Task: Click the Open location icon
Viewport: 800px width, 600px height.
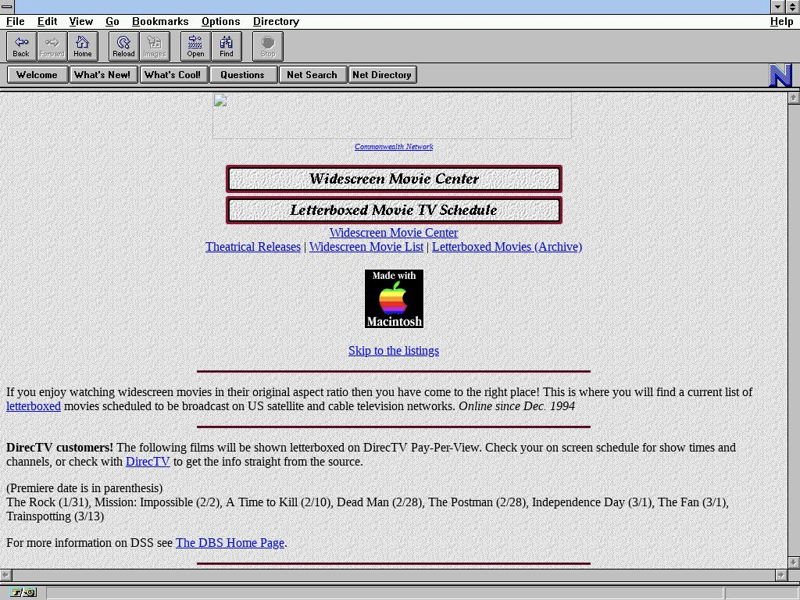Action: tap(195, 46)
